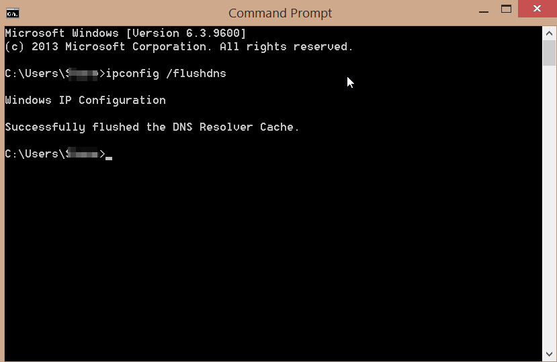The image size is (557, 362).
Task: Click the vertical scrollbar thumb
Action: [x=549, y=53]
